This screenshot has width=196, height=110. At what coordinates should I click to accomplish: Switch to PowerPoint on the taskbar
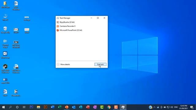click(67, 107)
